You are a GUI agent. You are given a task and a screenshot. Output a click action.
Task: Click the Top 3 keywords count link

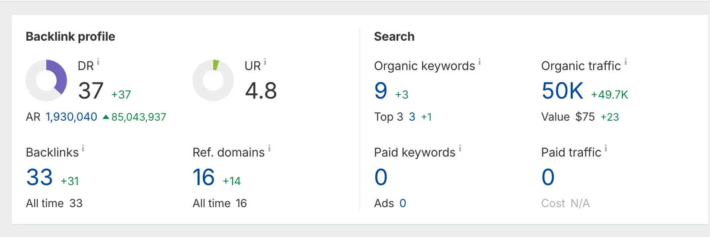coord(412,117)
